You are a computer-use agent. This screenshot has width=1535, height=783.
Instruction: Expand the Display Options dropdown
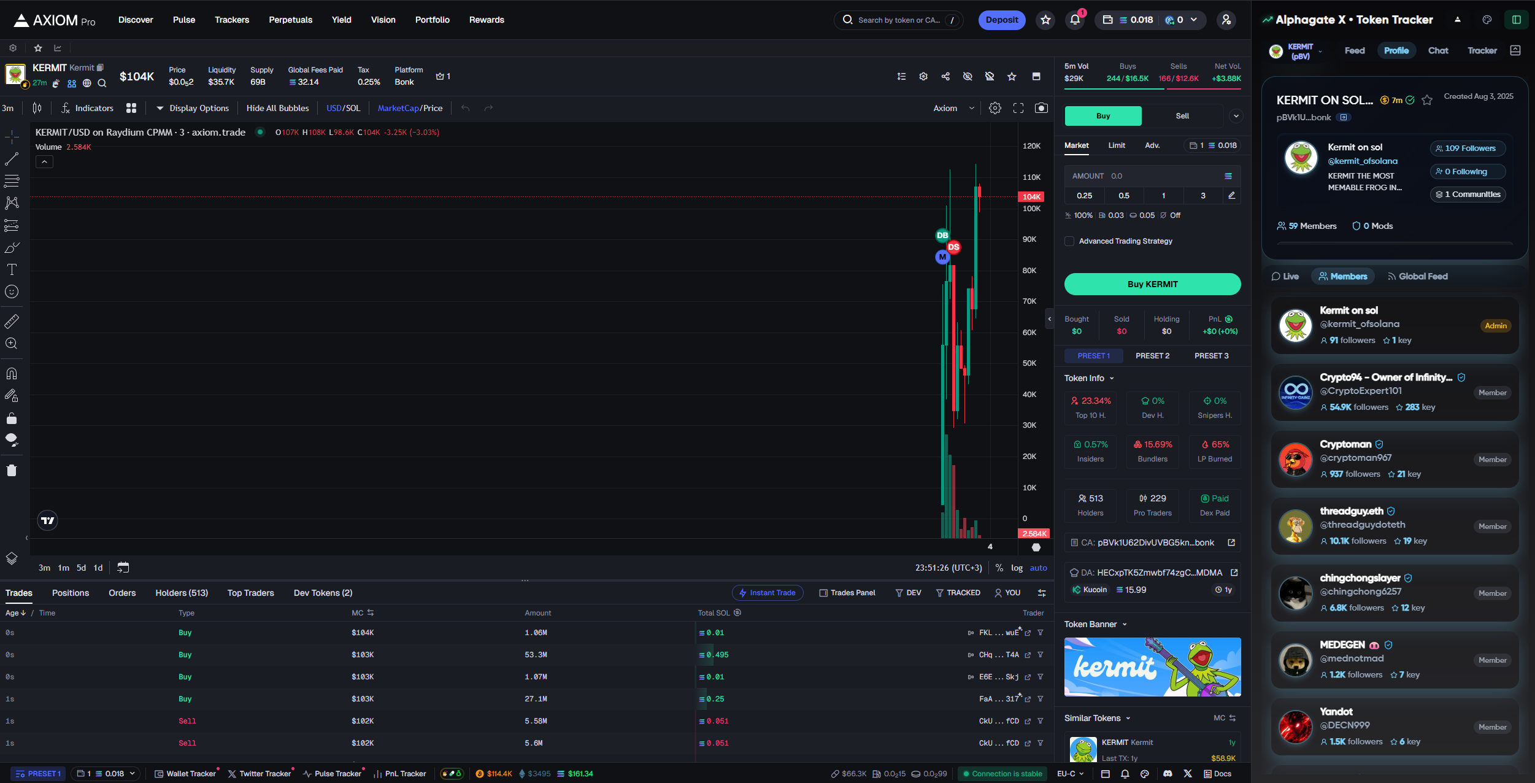click(193, 108)
